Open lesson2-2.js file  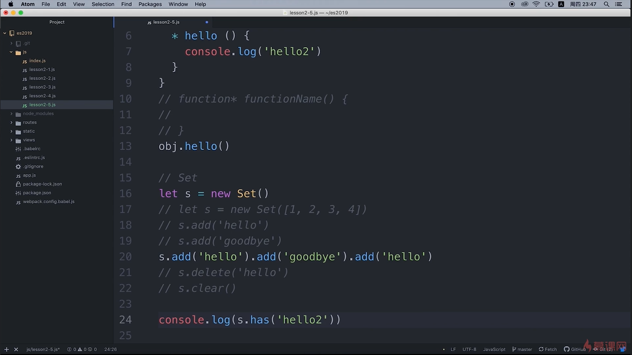(42, 78)
